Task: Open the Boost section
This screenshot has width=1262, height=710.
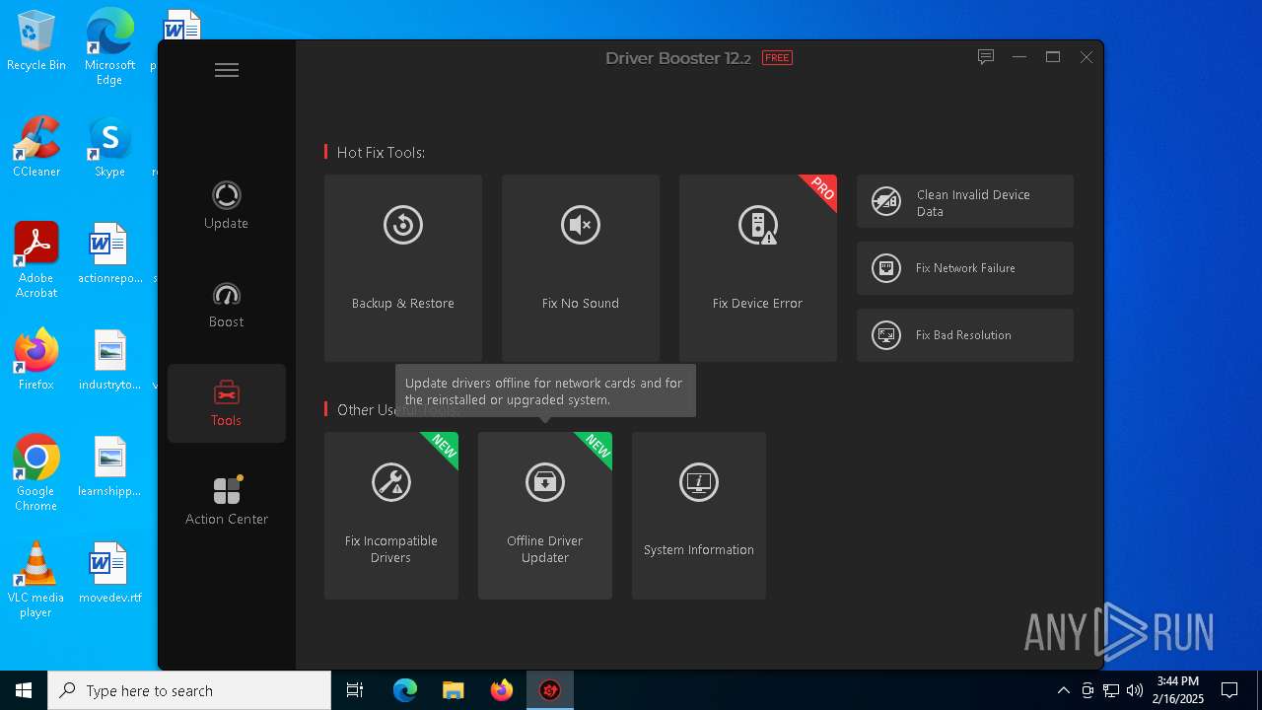Action: pyautogui.click(x=226, y=304)
